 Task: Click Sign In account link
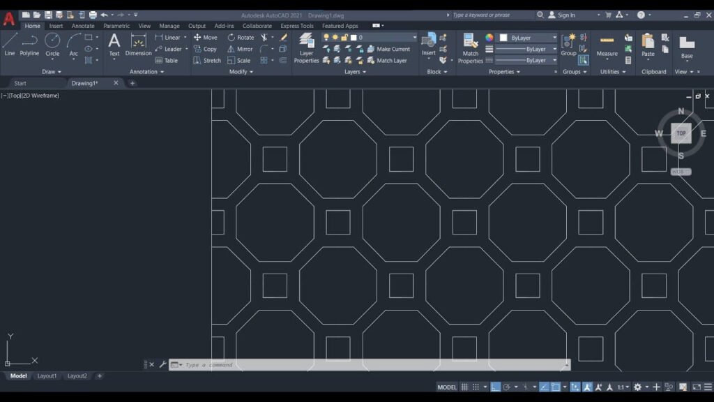(x=562, y=15)
